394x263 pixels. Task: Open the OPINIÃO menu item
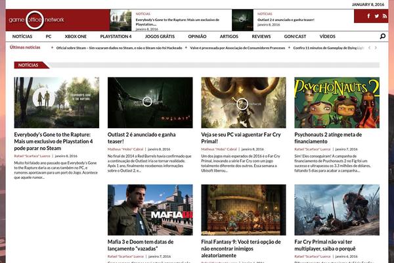coord(197,37)
